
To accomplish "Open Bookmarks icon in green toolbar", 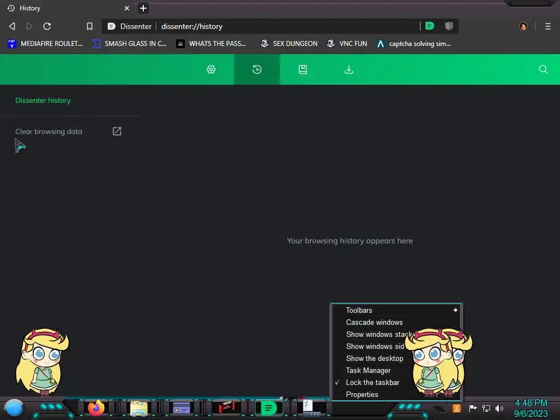I will point(303,69).
